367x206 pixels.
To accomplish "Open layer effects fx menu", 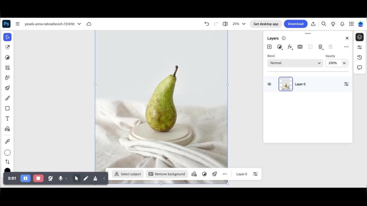I will click(290, 47).
